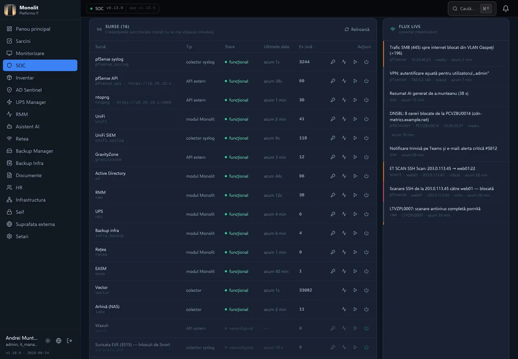The width and height of the screenshot is (518, 359).
Task: Open Infrastructura section
Action: [40, 200]
